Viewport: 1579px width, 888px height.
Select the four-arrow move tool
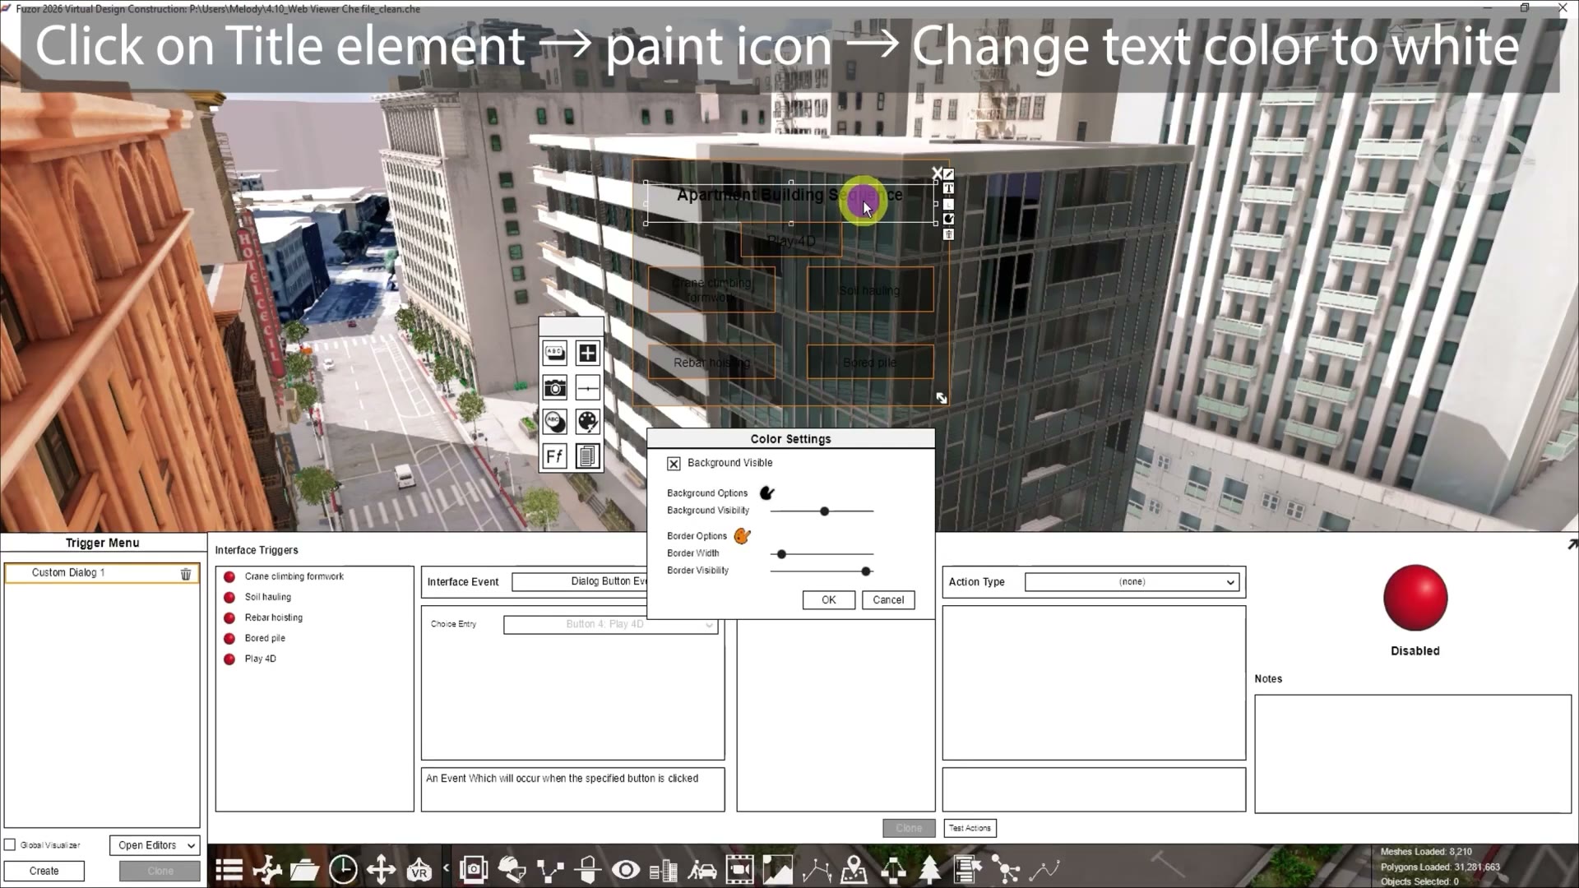click(x=382, y=869)
